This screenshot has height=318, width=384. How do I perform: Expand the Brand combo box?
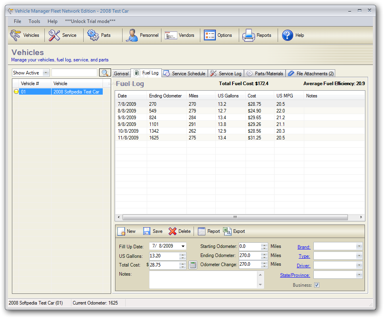[359, 246]
